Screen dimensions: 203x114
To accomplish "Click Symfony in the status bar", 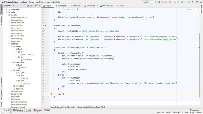I will click(199, 113).
